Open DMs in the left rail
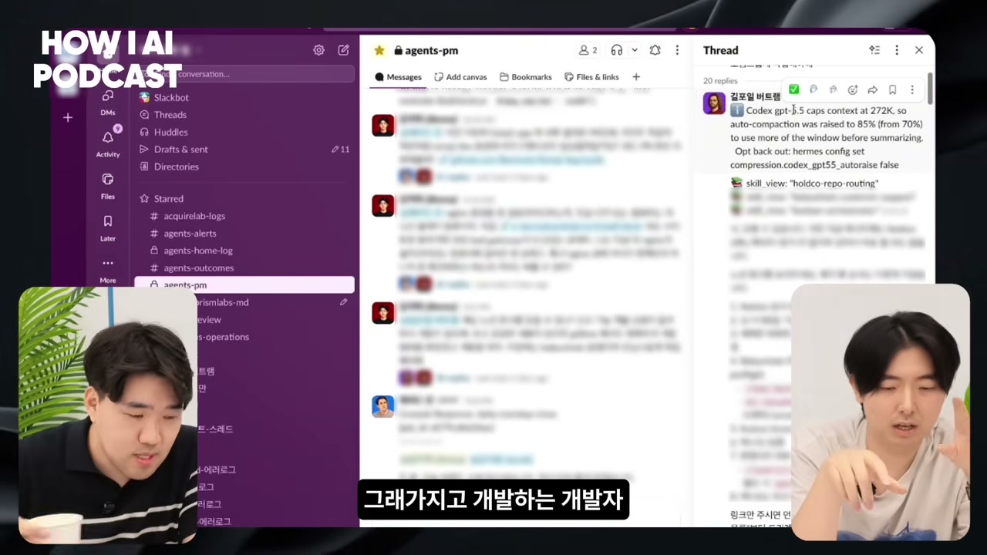 108,101
